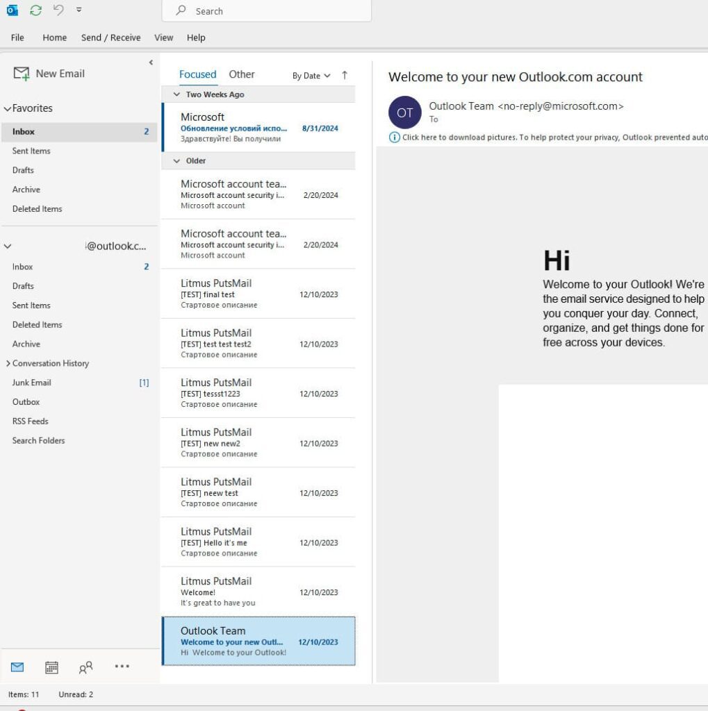This screenshot has height=711, width=708.
Task: Open the Quick Access Toolbar customize arrow
Action: pos(79,10)
